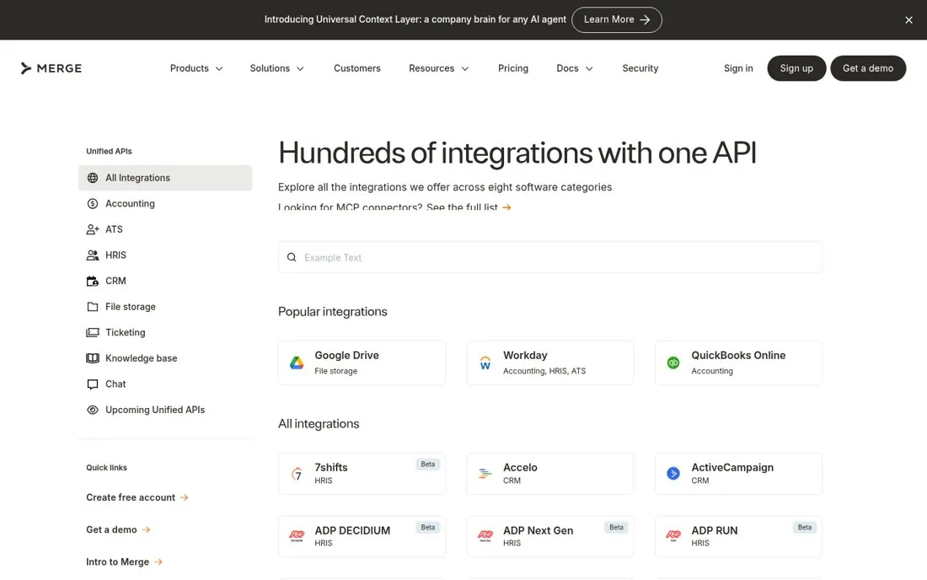Viewport: 927px width, 580px height.
Task: Open the QuickBooks Online integration card
Action: pyautogui.click(x=738, y=363)
